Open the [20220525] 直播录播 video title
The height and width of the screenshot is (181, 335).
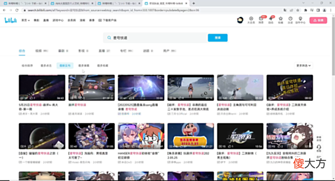click(x=138, y=107)
